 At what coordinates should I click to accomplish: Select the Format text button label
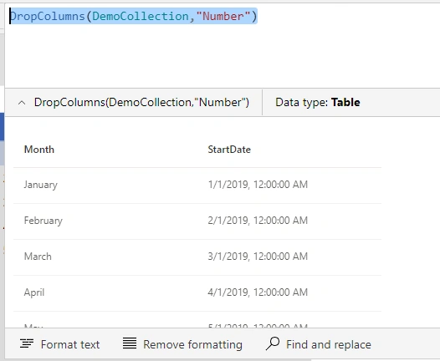(x=70, y=344)
